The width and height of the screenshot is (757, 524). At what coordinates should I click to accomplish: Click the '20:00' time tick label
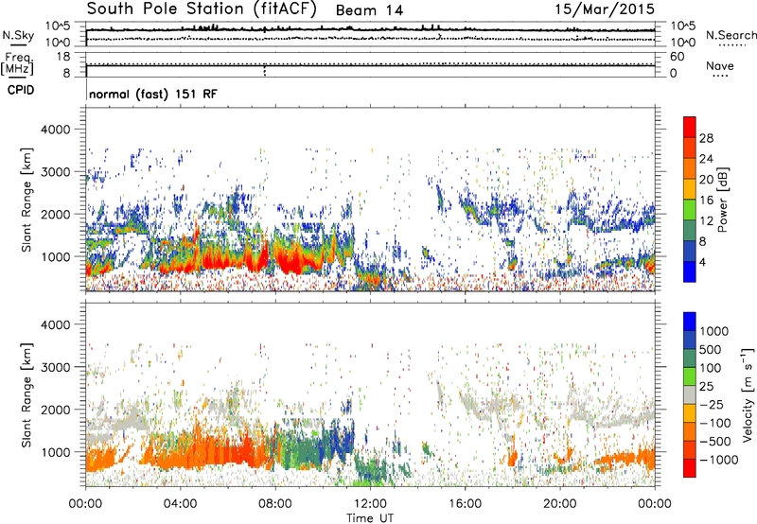pos(559,504)
